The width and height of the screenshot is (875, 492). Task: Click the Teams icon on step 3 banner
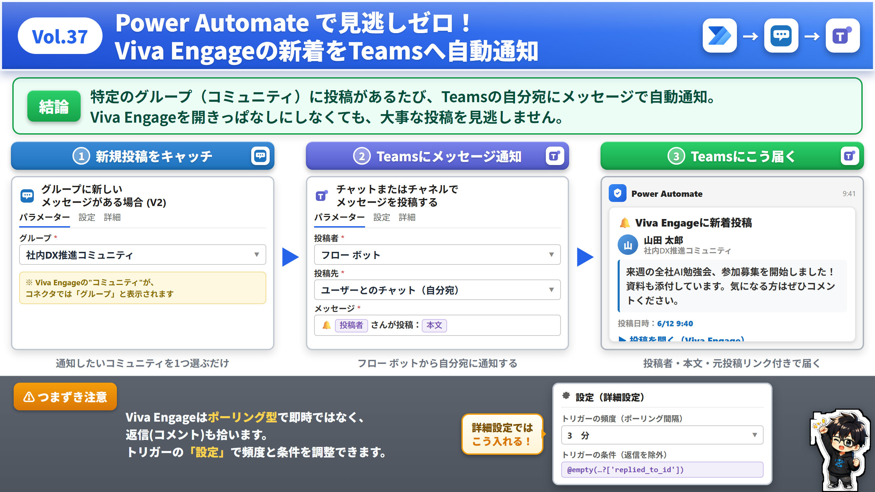[x=850, y=156]
